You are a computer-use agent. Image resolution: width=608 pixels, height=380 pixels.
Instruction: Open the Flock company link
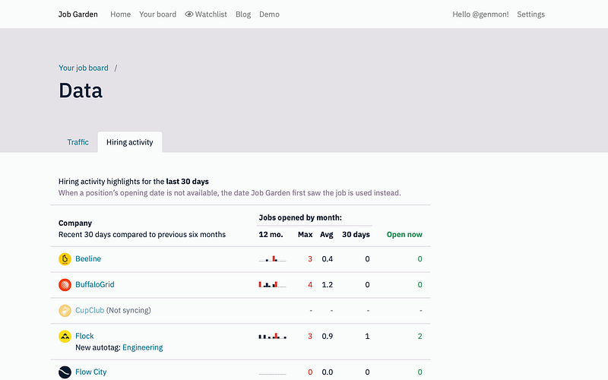point(84,336)
